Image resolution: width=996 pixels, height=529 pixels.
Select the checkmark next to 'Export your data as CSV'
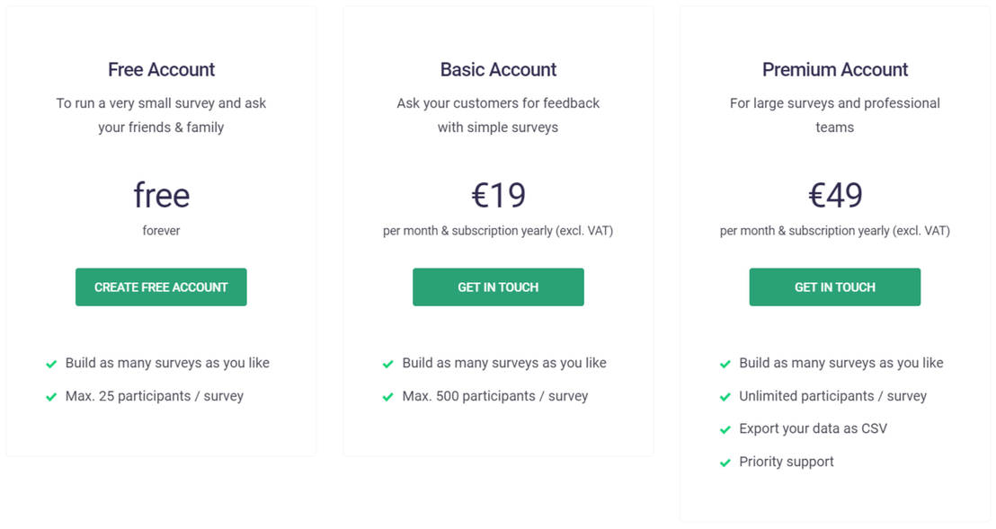coord(725,428)
